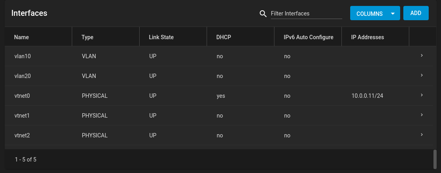
Task: Select the vtnet0 interface name
Action: pos(22,96)
